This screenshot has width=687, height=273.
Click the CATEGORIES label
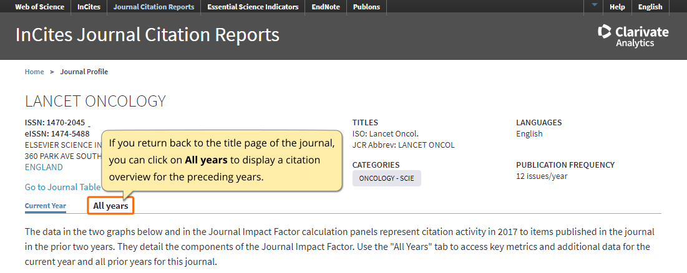(x=376, y=165)
